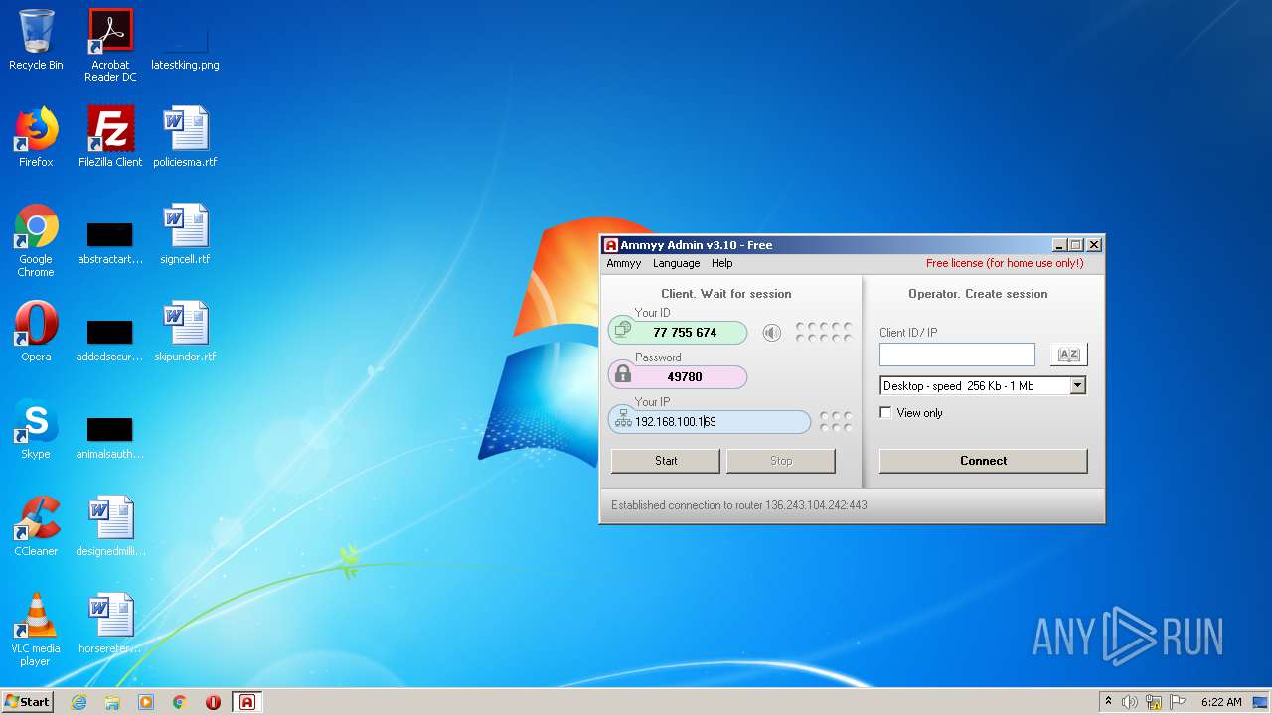Image resolution: width=1272 pixels, height=715 pixels.
Task: Launch Acrobat Reader DC shortcut
Action: 110,46
